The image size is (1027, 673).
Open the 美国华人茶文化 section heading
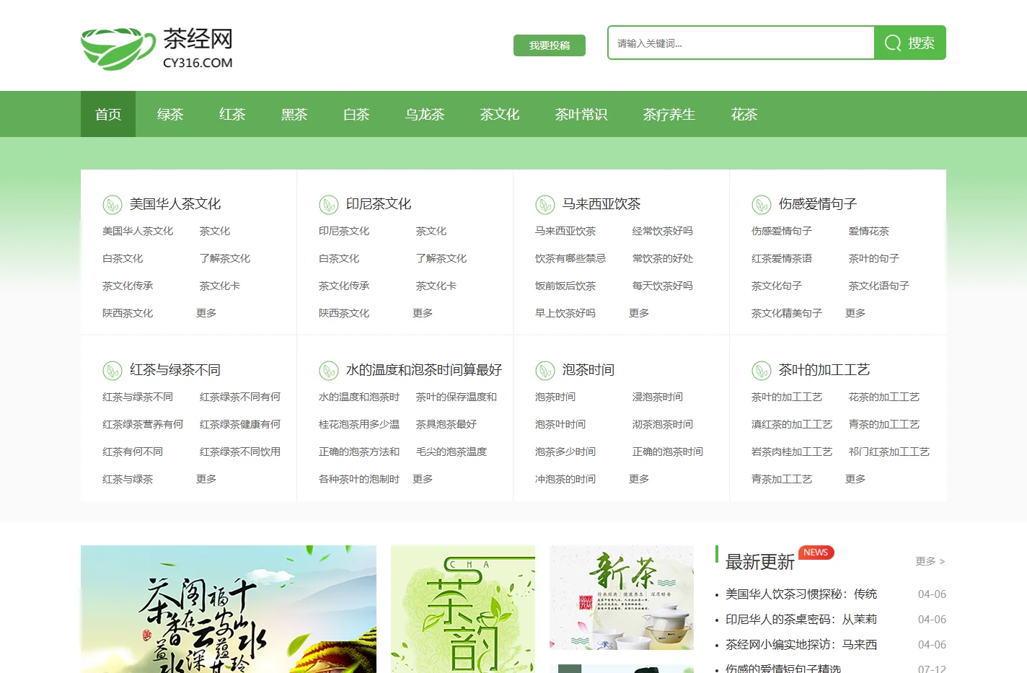pos(175,204)
